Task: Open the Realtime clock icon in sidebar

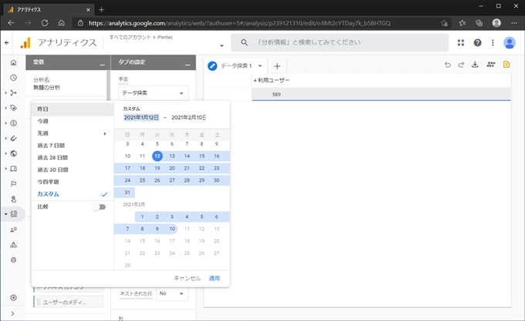Action: click(x=13, y=78)
